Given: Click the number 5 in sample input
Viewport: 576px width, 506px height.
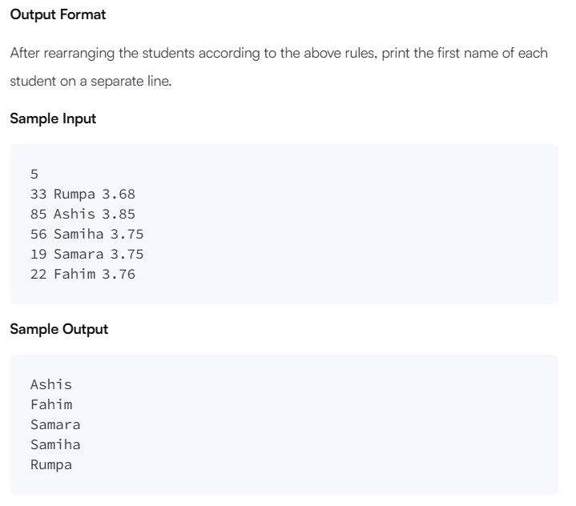Looking at the screenshot, I should [34, 174].
